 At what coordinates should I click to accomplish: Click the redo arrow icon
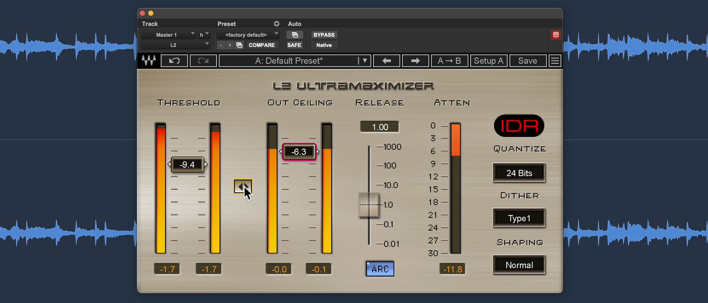click(x=203, y=61)
